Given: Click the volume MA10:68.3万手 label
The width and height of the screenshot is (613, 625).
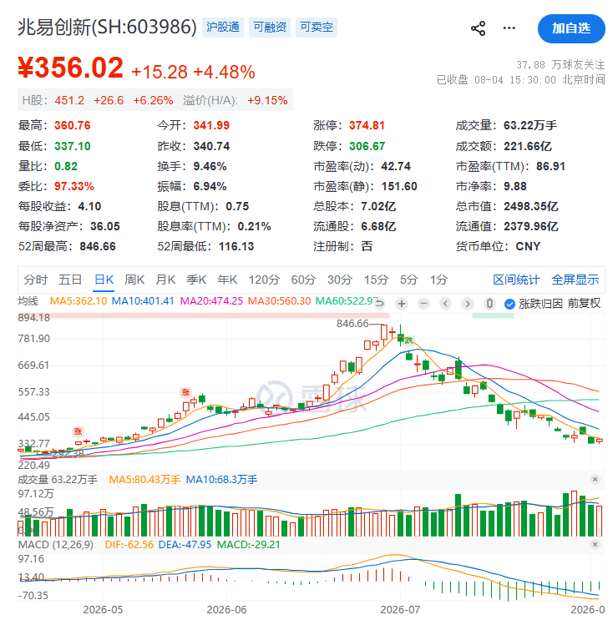Looking at the screenshot, I should pos(222,480).
